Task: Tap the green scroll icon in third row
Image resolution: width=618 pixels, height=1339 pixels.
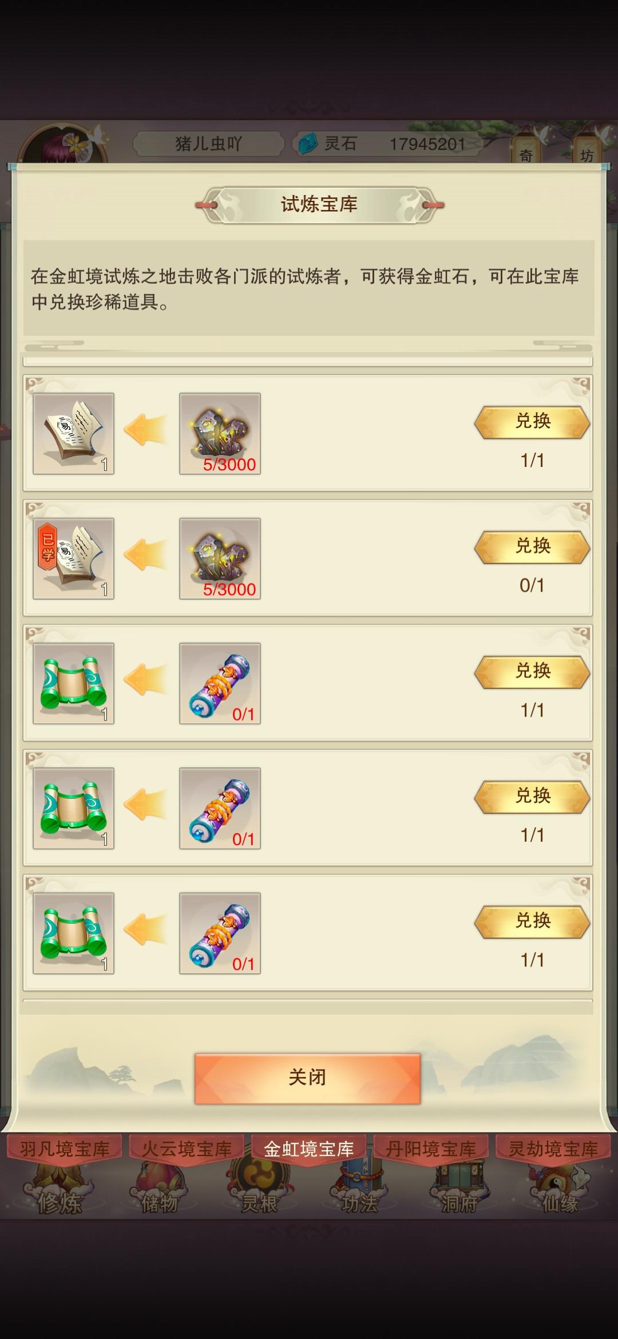Action: pos(73,683)
